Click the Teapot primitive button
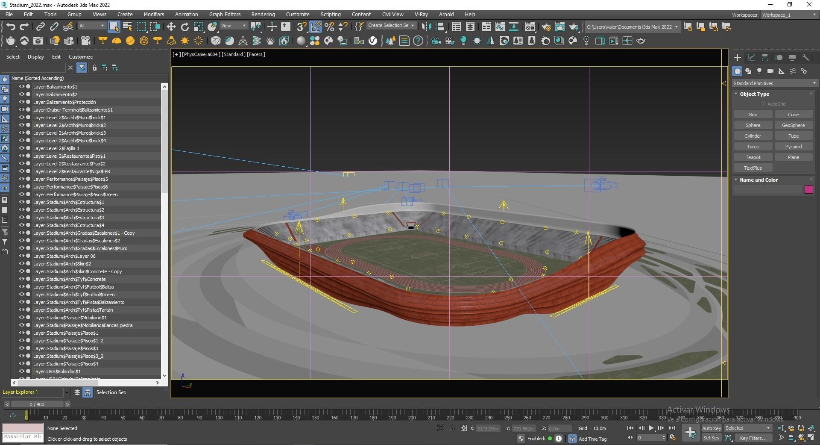820x445 pixels. coord(753,157)
